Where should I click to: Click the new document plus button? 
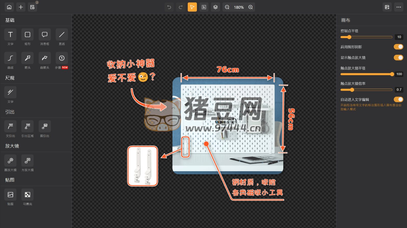pyautogui.click(x=21, y=7)
